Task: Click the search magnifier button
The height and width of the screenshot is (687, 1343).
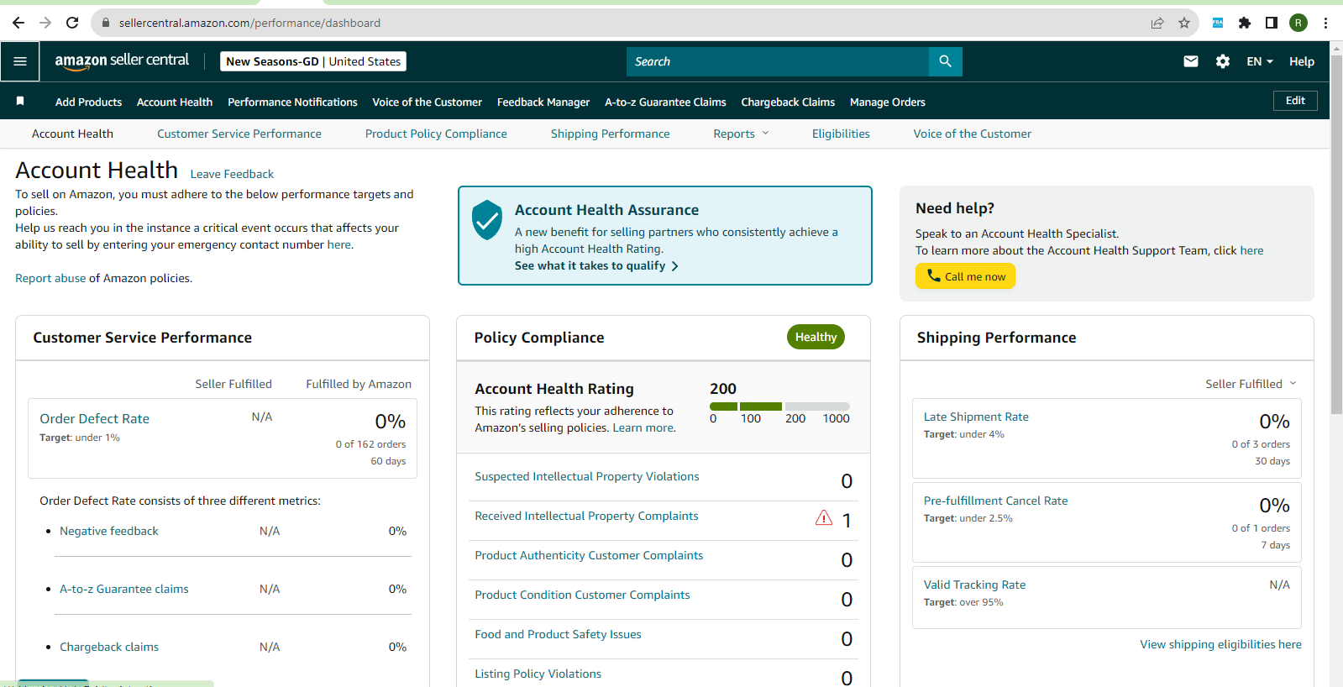Action: pyautogui.click(x=945, y=61)
